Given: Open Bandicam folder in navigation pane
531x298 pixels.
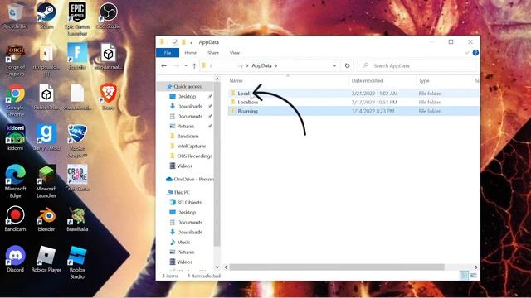Looking at the screenshot, I should tap(188, 136).
